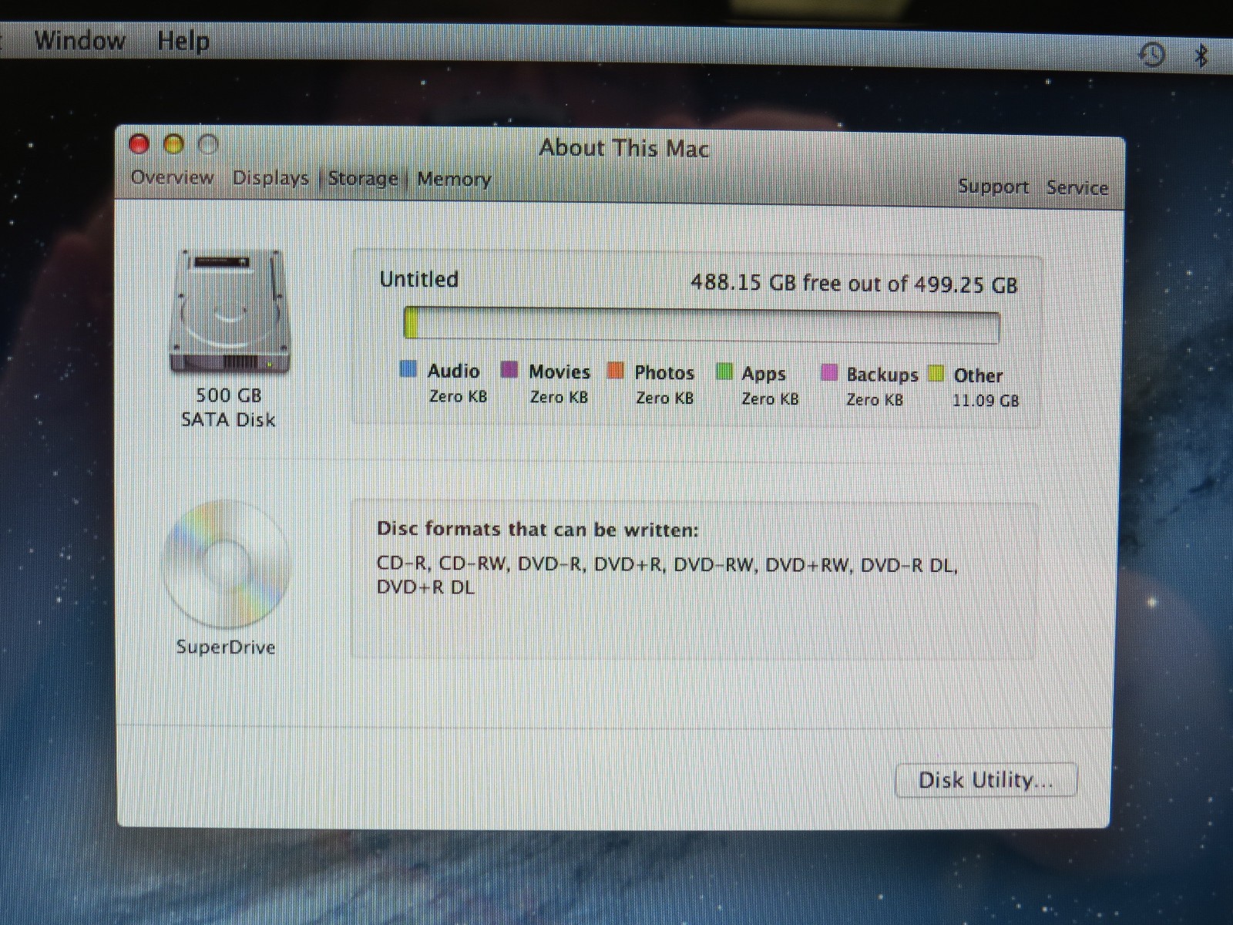Open the Window menu
1233x925 pixels.
point(79,39)
